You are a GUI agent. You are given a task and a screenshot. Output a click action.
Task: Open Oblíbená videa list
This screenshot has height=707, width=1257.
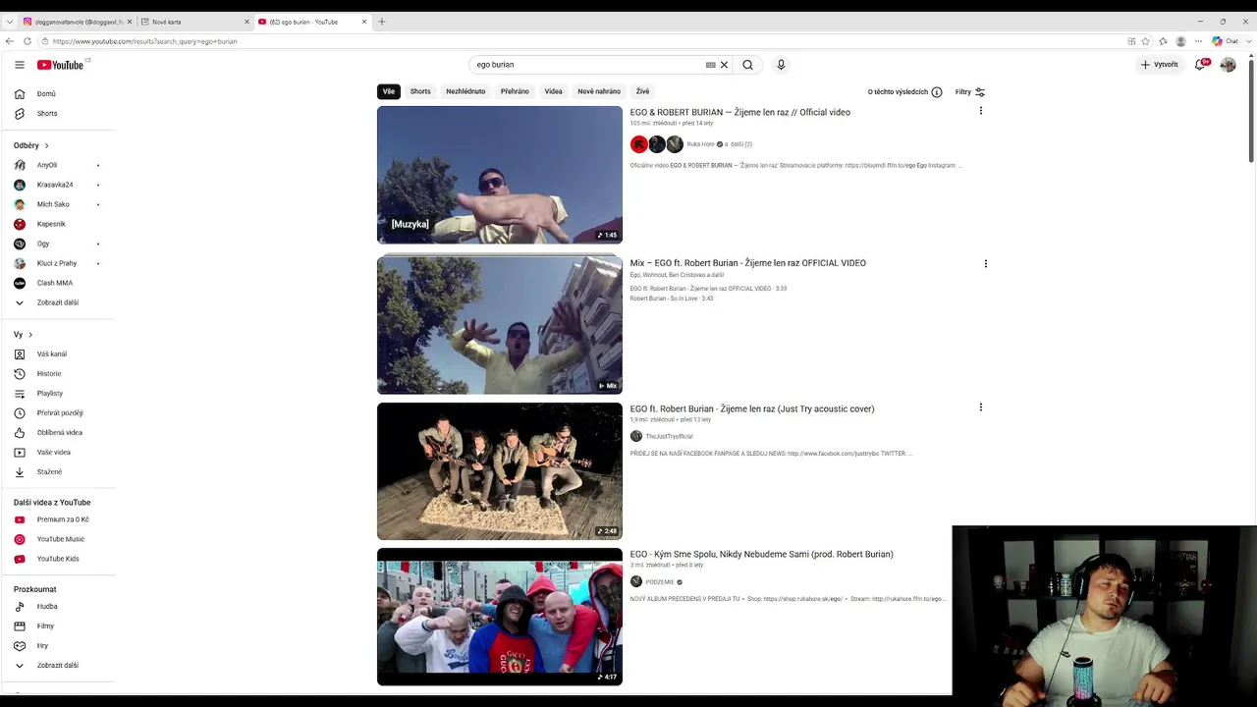tap(58, 433)
